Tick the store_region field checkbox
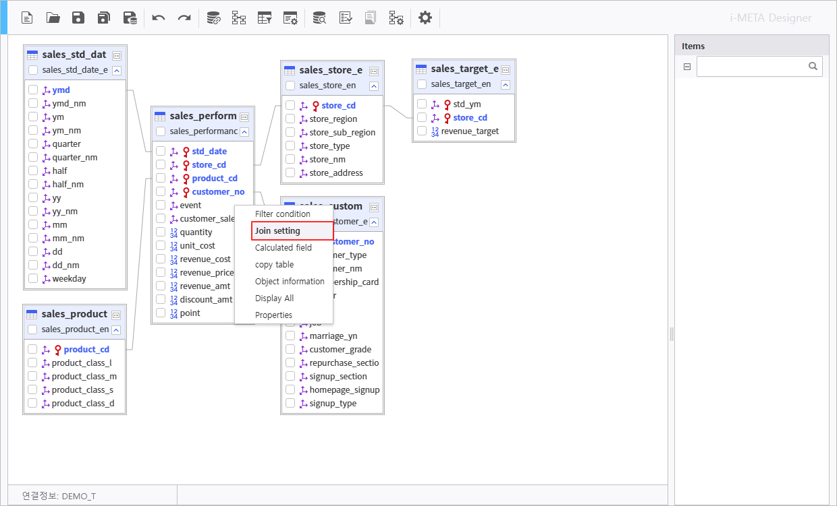Image resolution: width=837 pixels, height=506 pixels. coord(290,119)
